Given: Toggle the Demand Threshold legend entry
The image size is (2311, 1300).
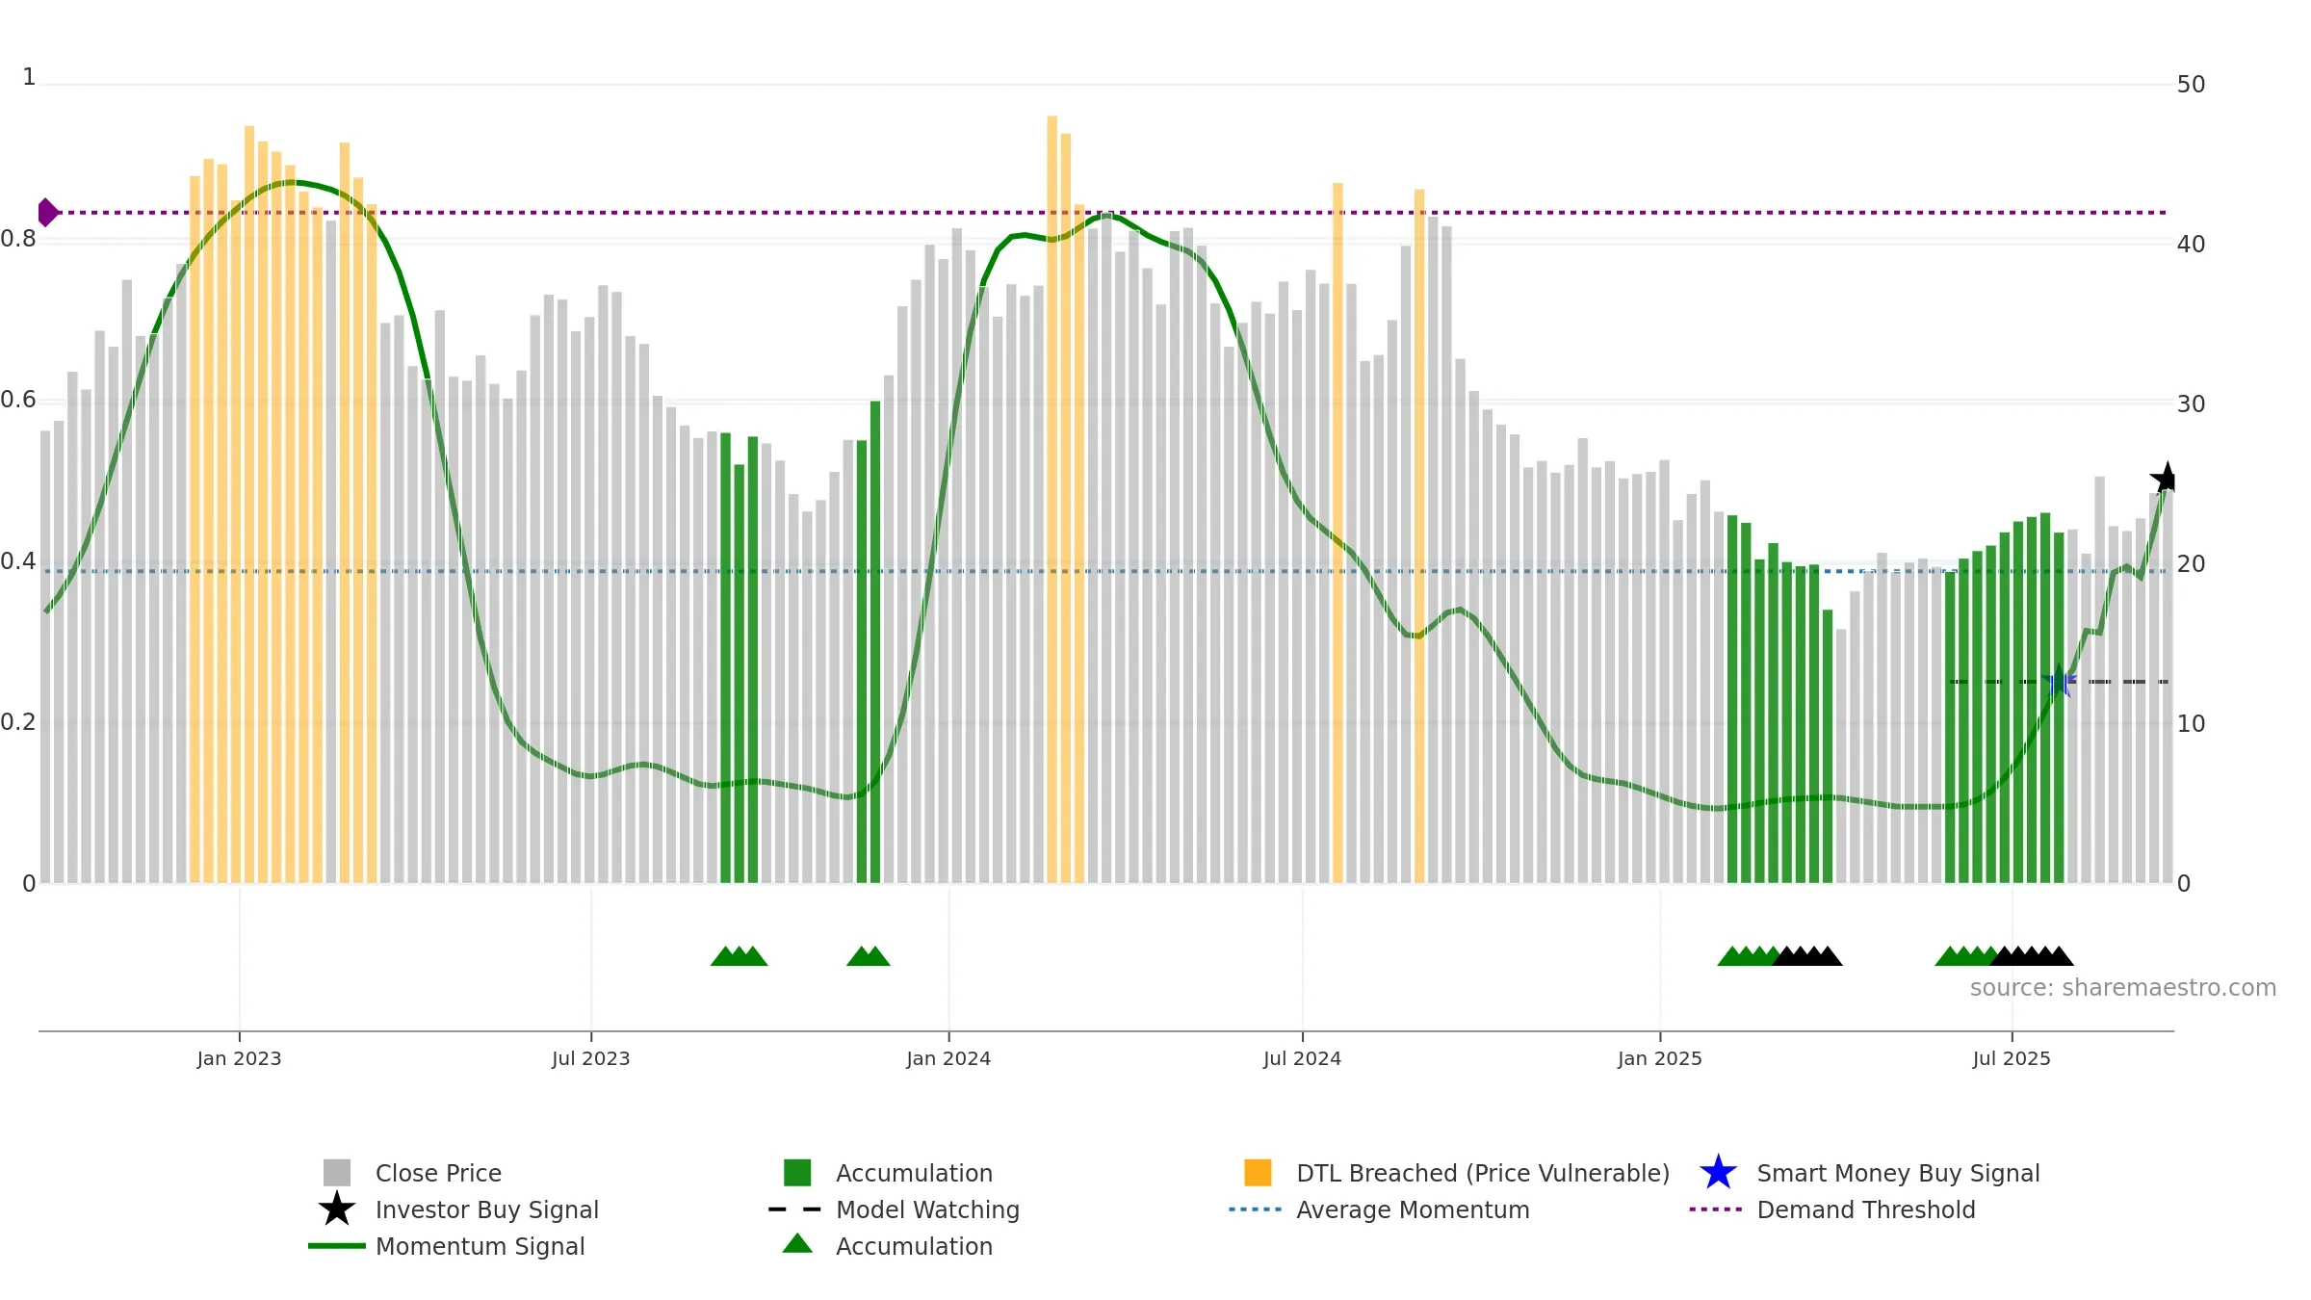Looking at the screenshot, I should pyautogui.click(x=1832, y=1209).
